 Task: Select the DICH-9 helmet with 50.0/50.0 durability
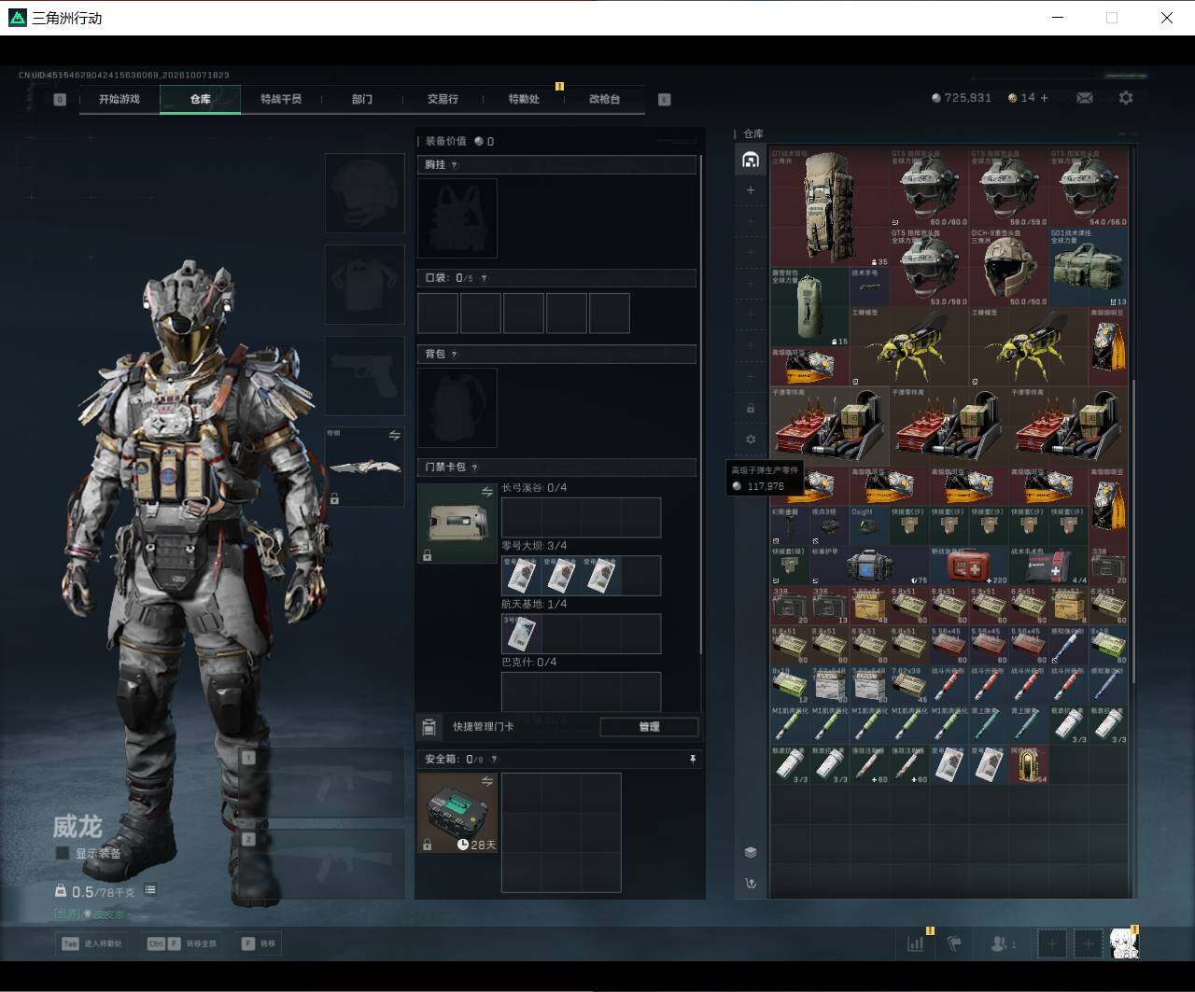tap(1009, 268)
